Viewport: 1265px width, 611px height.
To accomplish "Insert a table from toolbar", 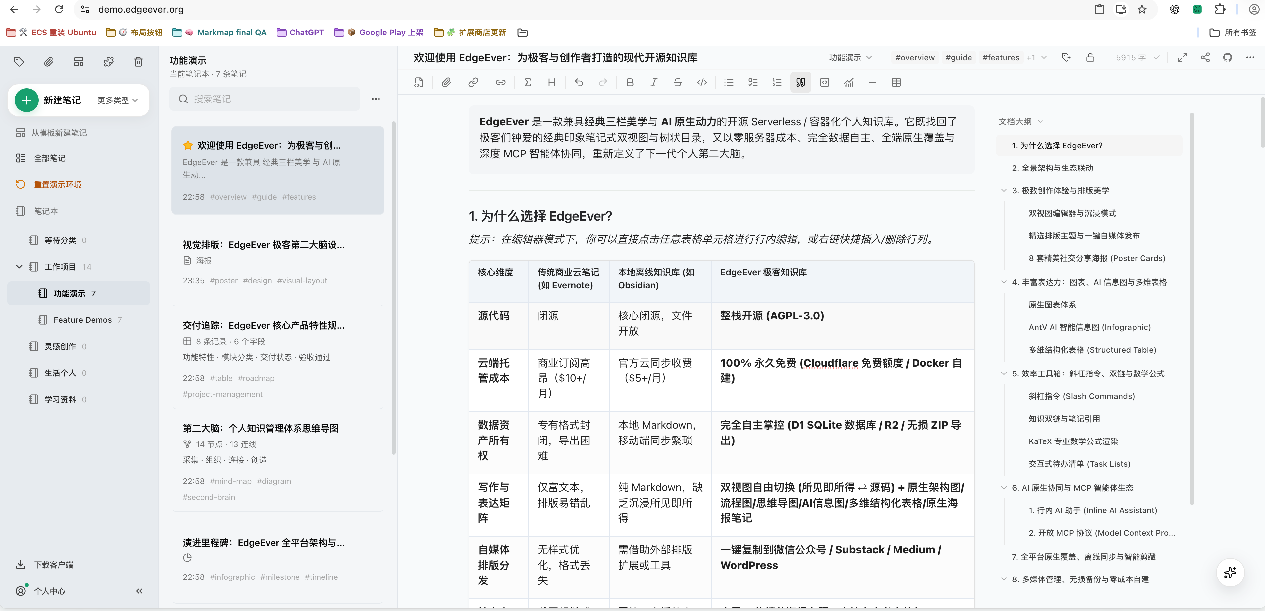I will pyautogui.click(x=896, y=83).
